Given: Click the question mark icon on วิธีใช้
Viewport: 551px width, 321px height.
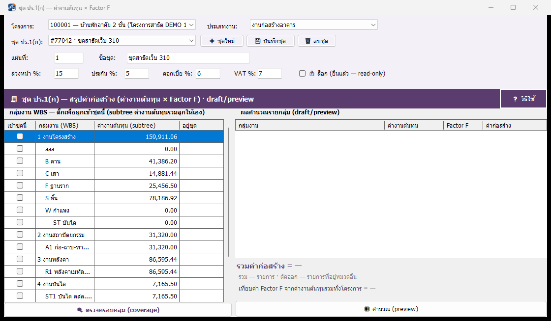Looking at the screenshot, I should click(515, 99).
